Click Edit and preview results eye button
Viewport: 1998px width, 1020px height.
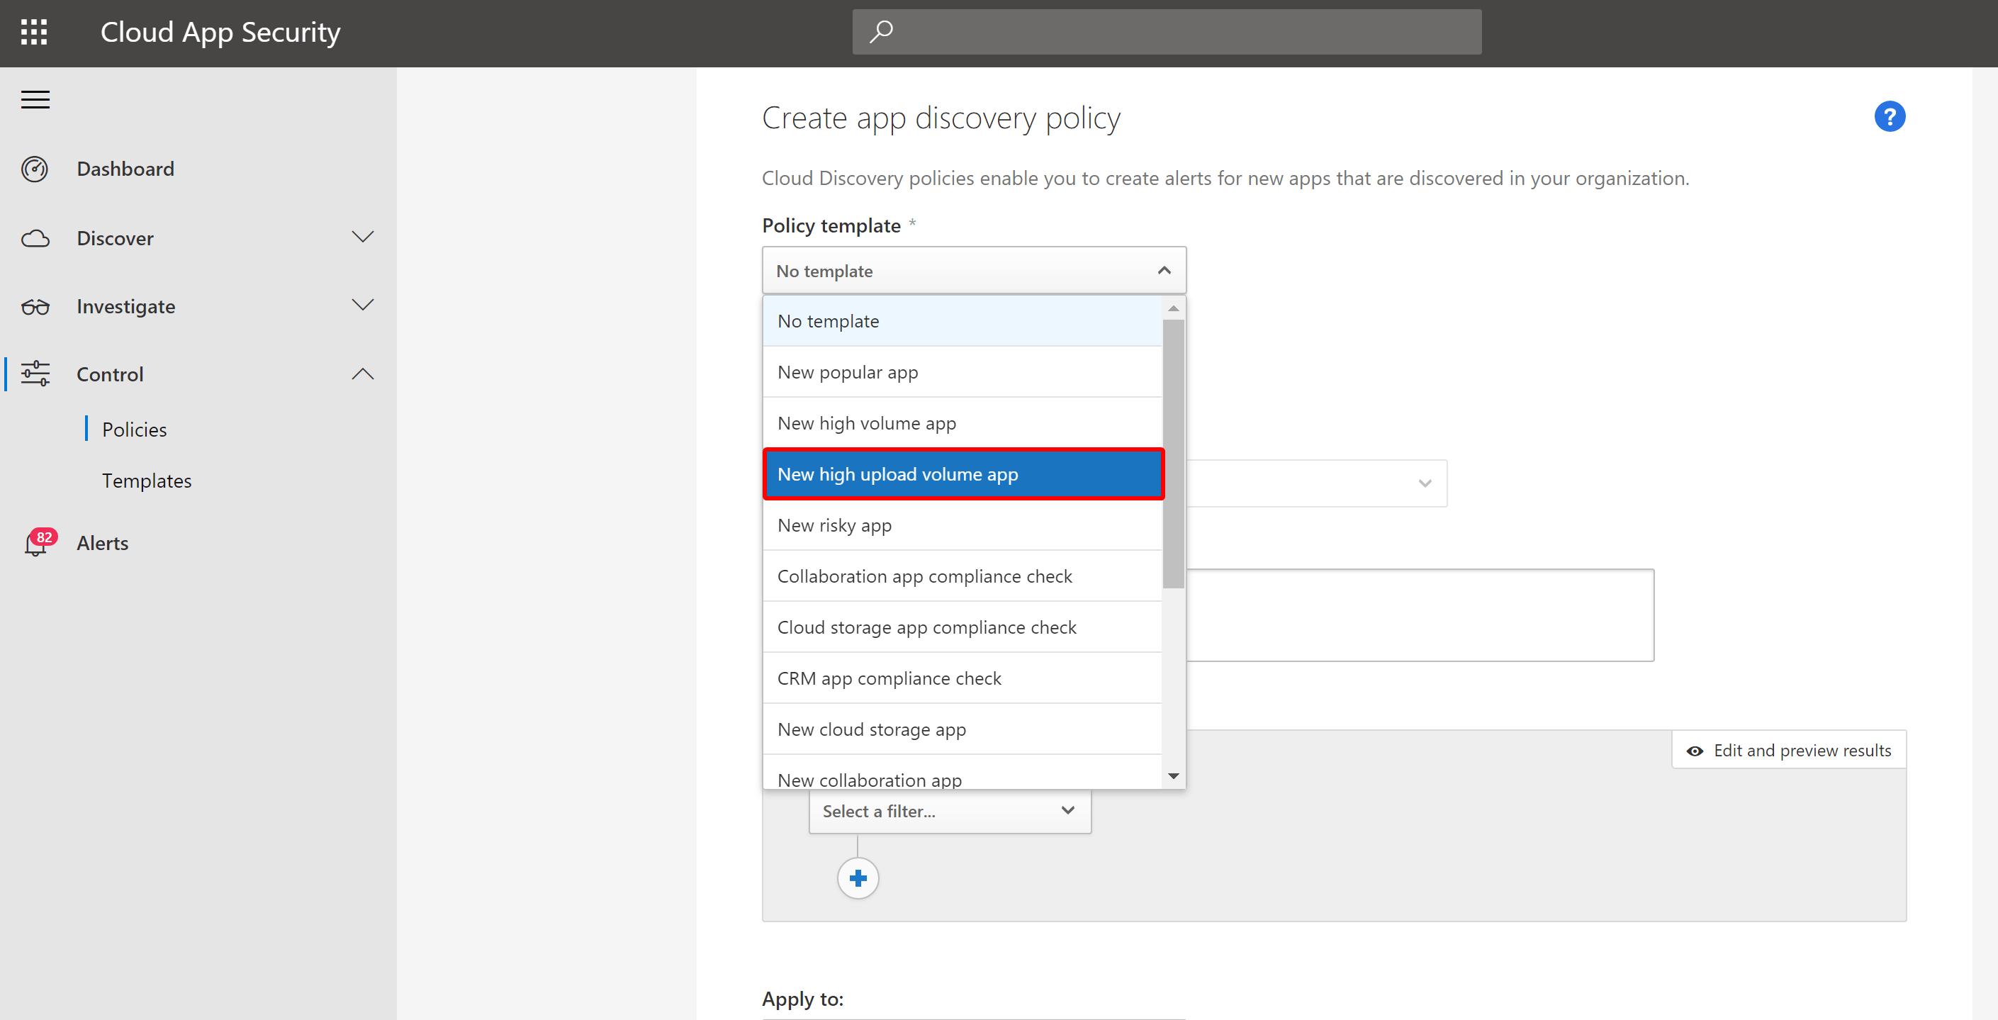[1789, 750]
